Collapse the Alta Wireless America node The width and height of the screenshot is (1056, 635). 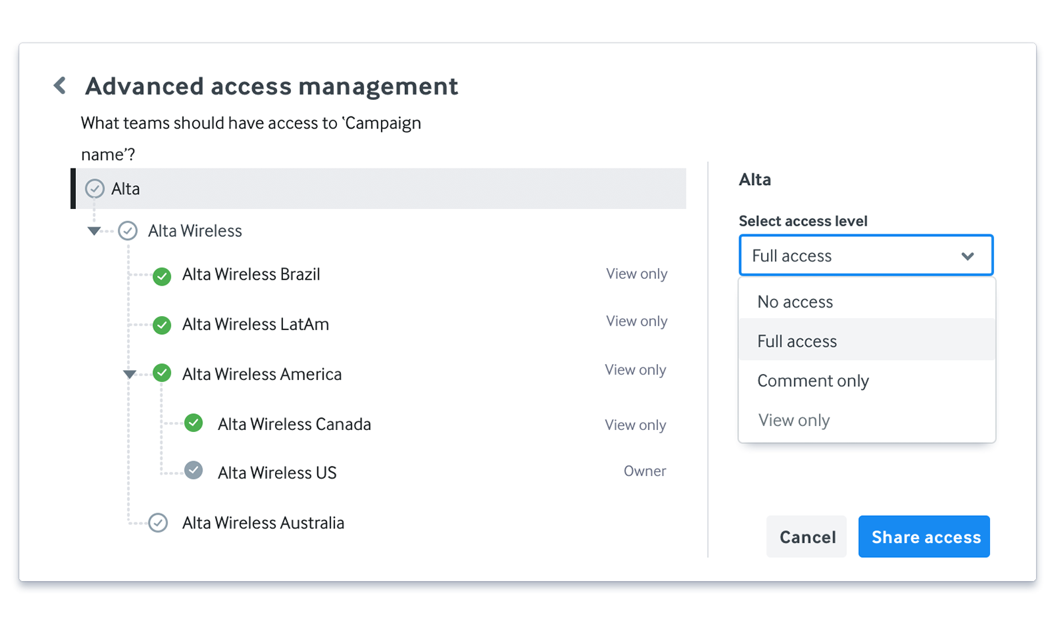[x=130, y=375]
